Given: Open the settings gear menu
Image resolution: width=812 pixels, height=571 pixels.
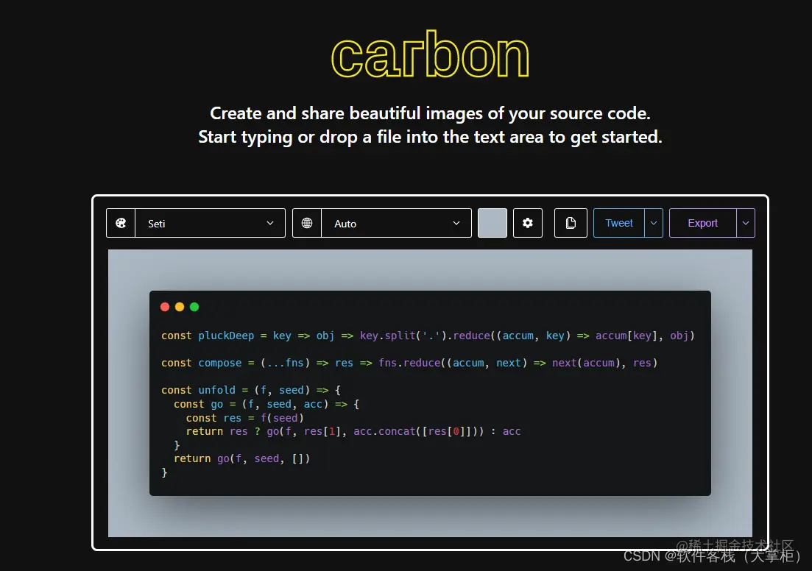Looking at the screenshot, I should point(528,223).
